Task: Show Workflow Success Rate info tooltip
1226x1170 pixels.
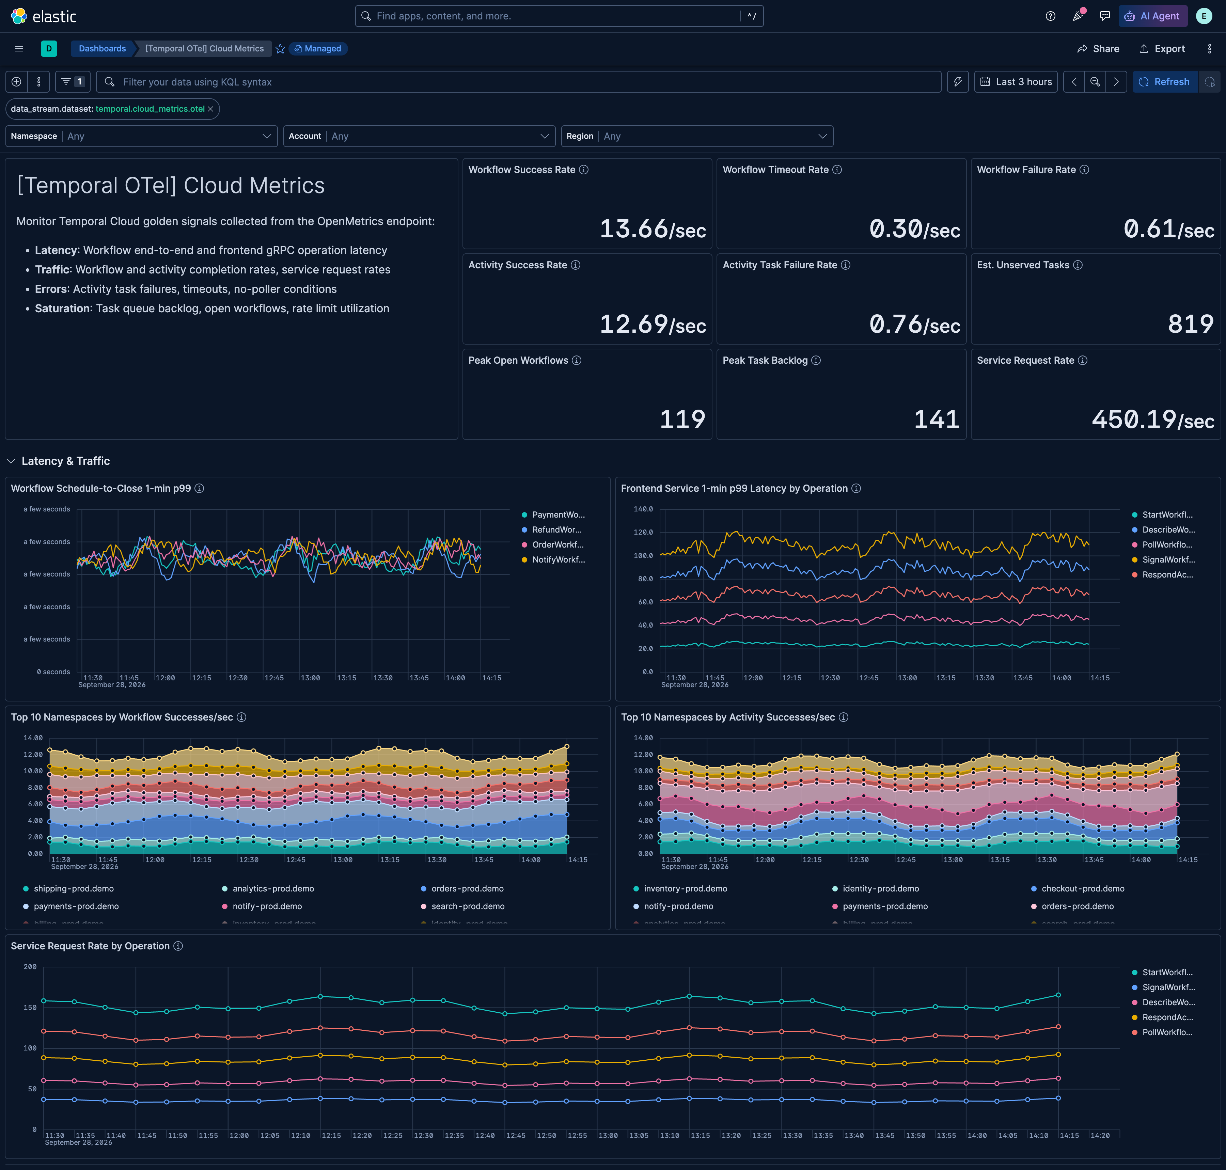Action: pos(584,170)
